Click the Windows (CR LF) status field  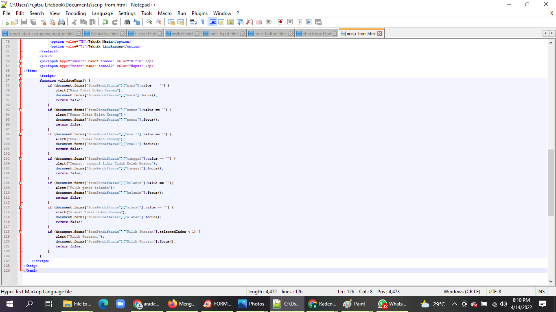(462, 292)
